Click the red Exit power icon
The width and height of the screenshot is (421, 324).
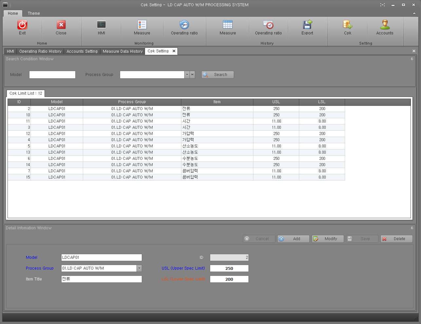pos(22,25)
